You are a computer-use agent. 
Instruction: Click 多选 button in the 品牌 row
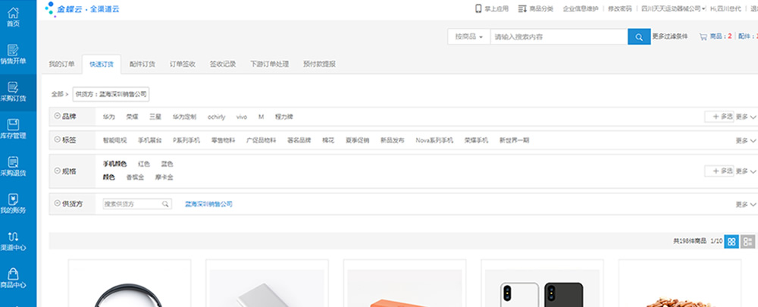719,117
